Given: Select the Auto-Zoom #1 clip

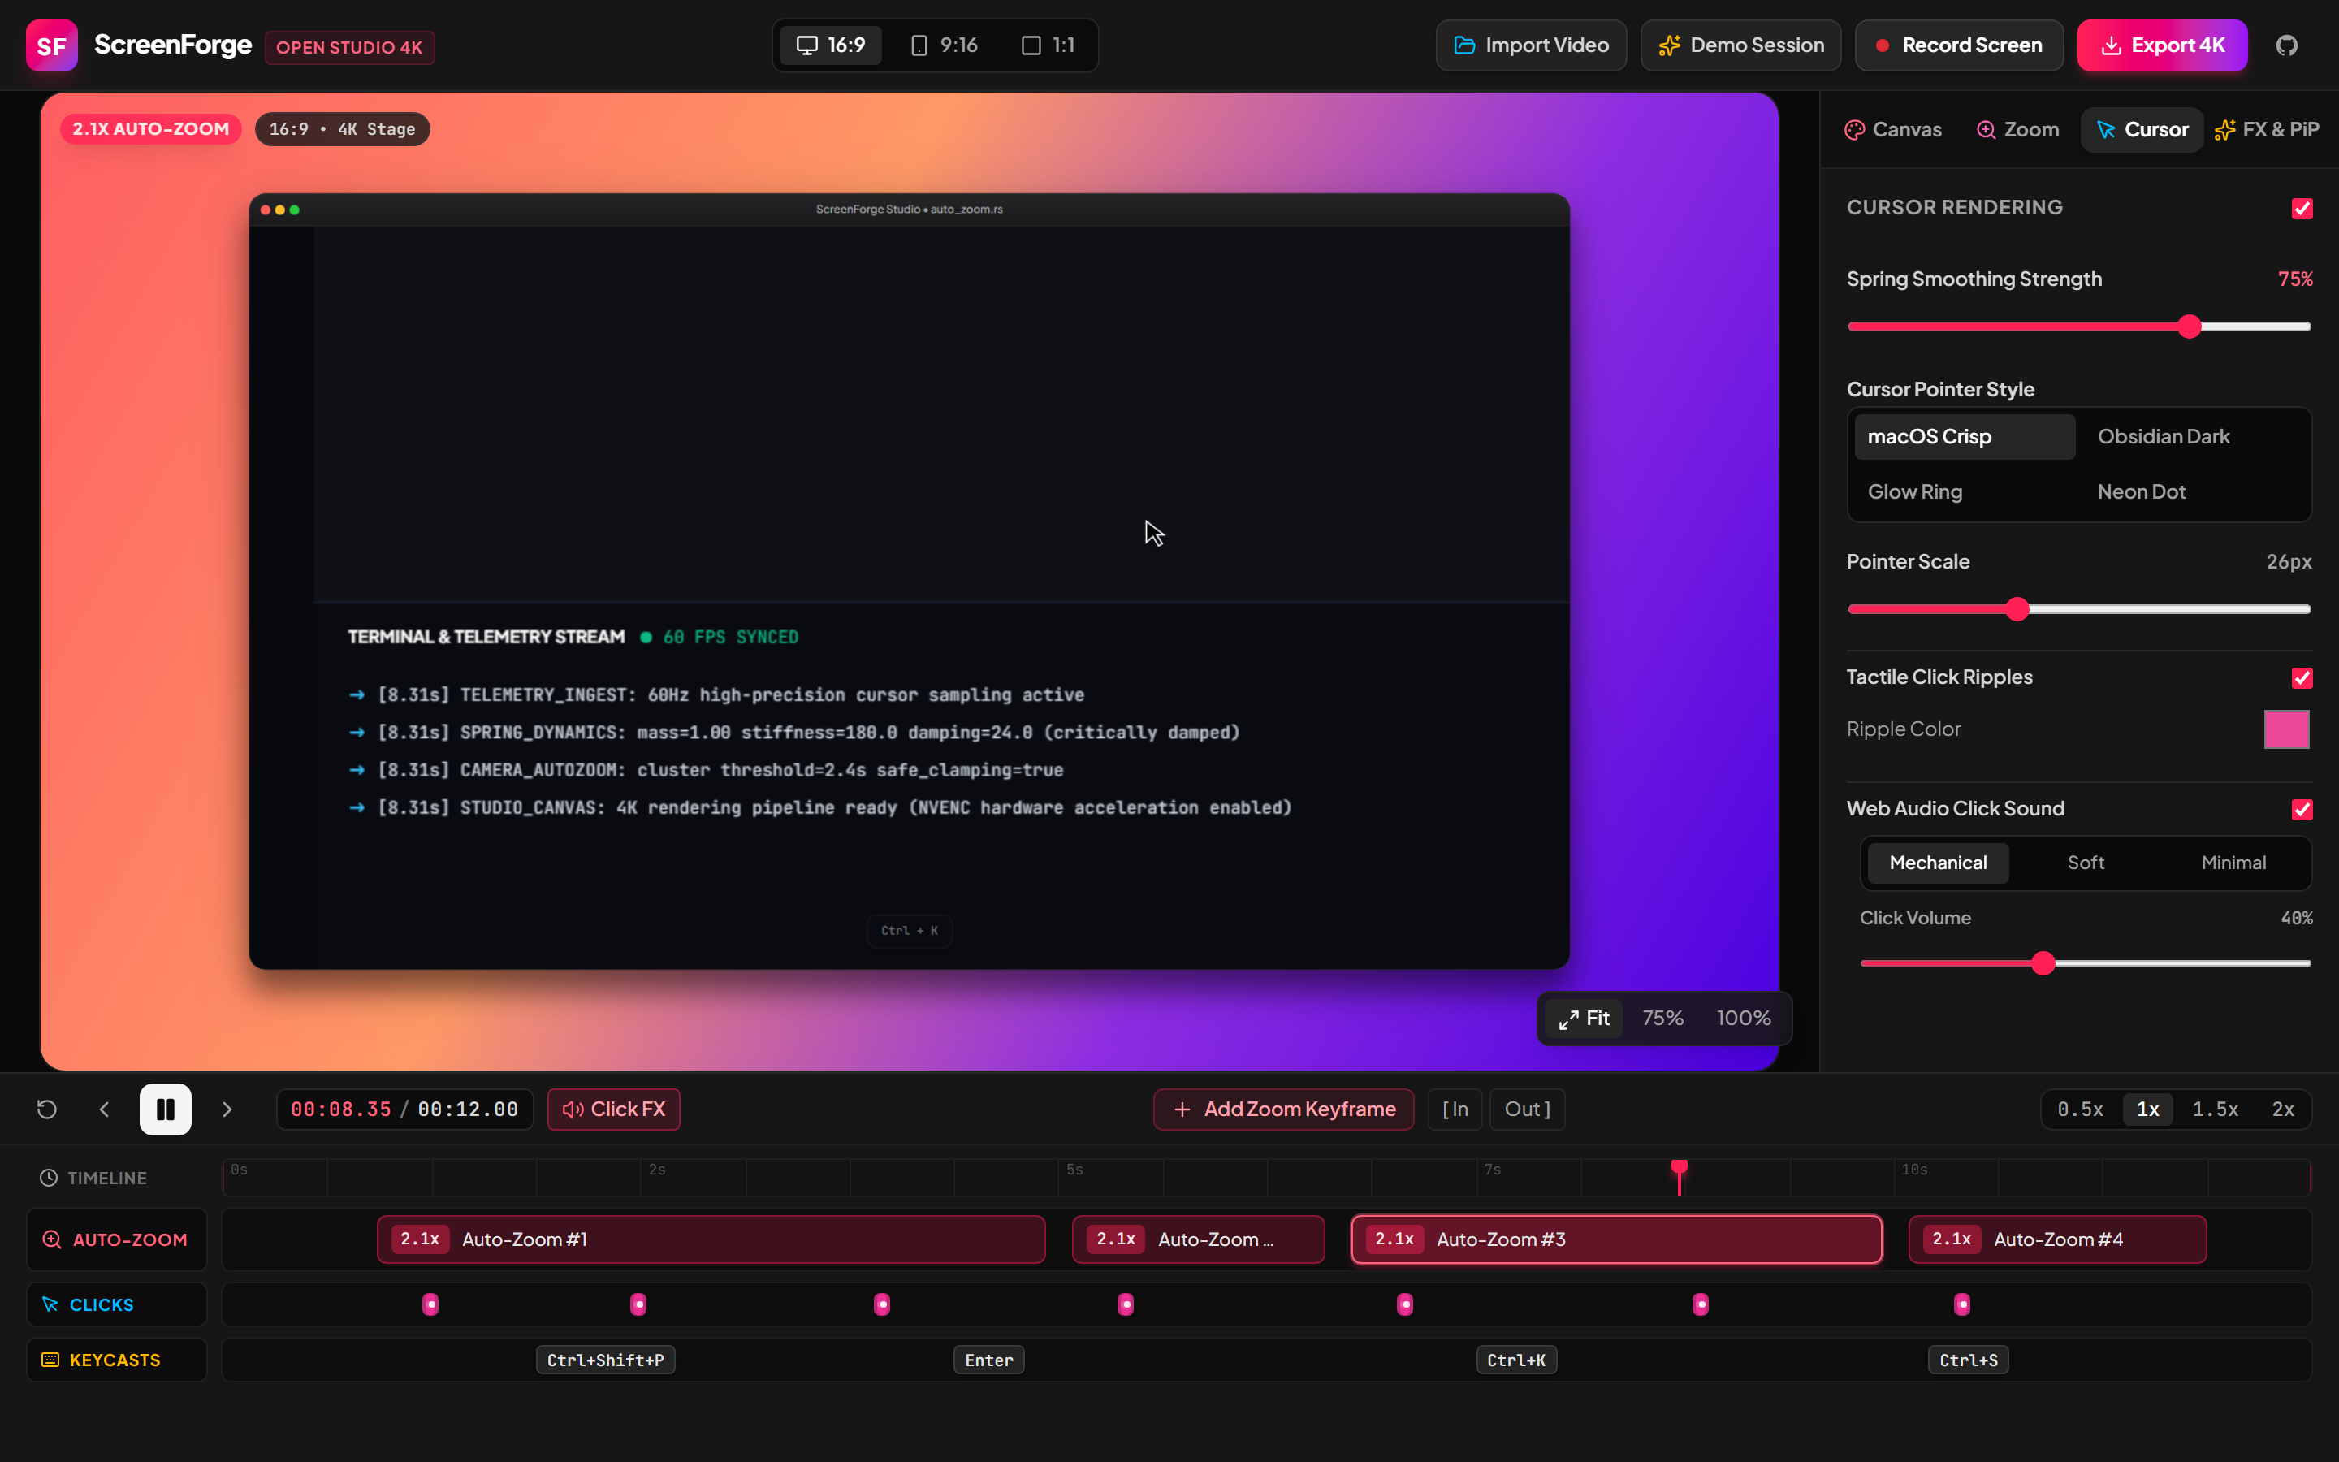Looking at the screenshot, I should coord(711,1239).
